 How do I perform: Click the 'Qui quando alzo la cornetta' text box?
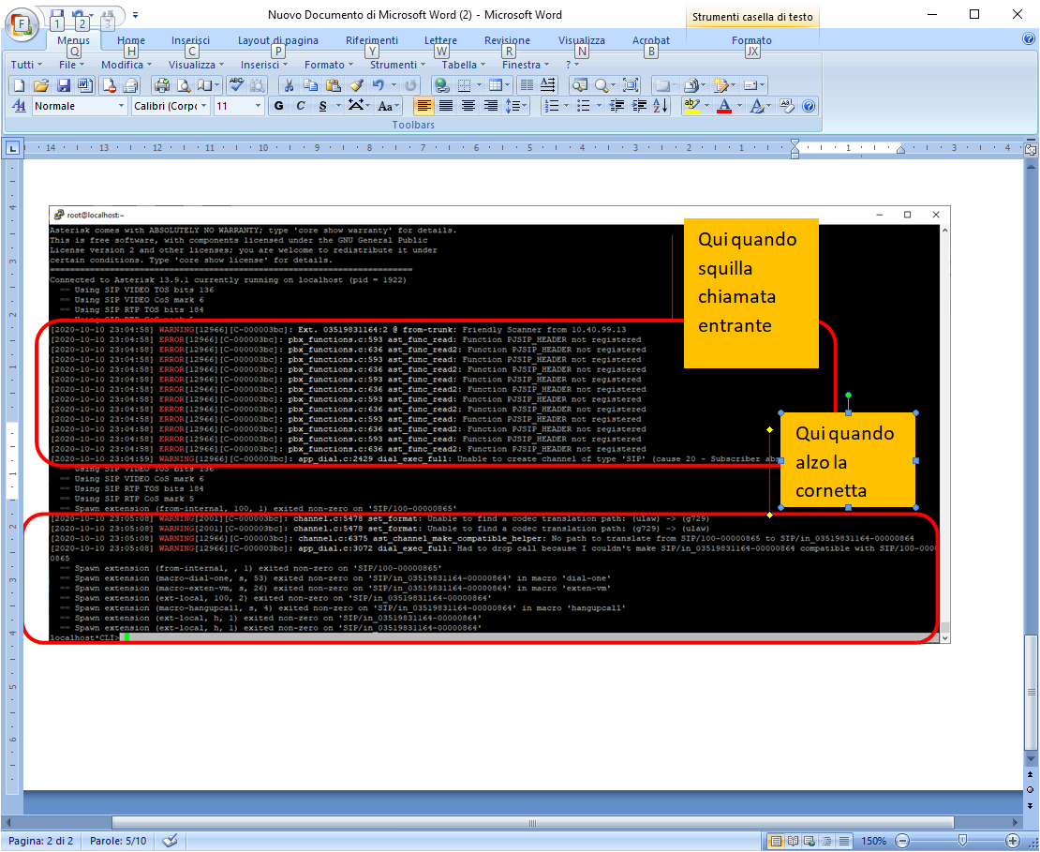click(848, 460)
